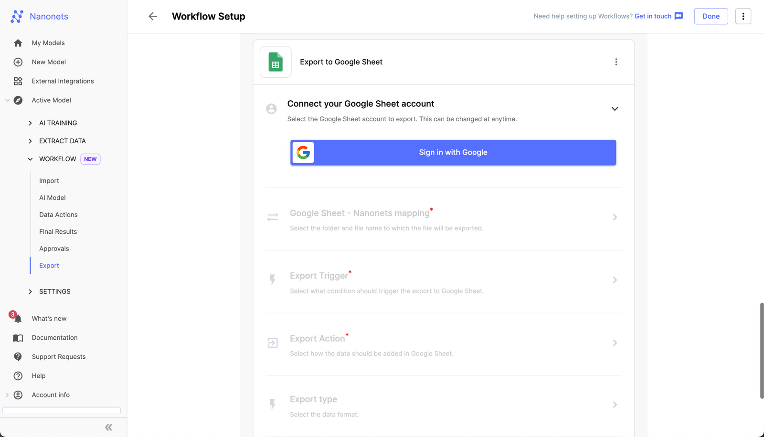Viewport: 764px width, 437px height.
Task: Open Documentation using the book icon
Action: click(x=18, y=337)
